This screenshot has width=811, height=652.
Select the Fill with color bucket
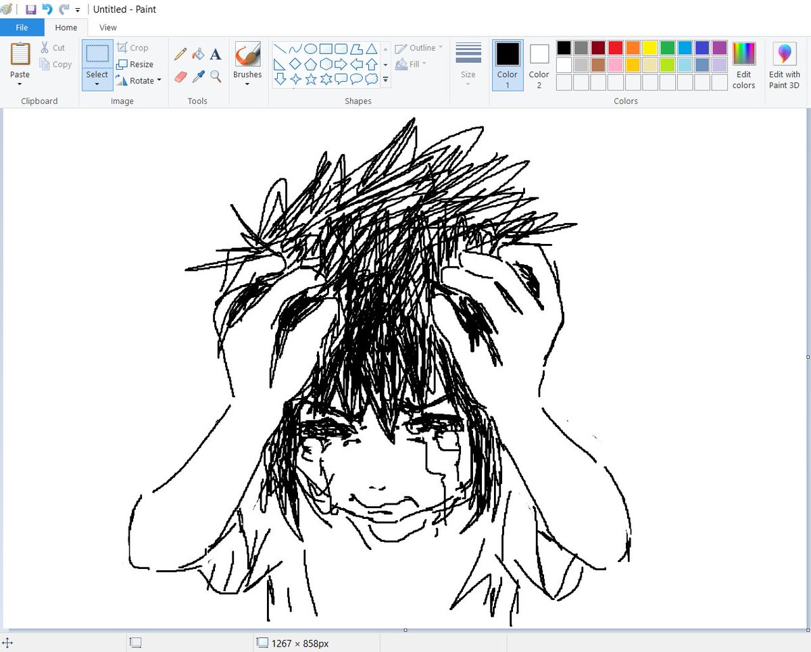tap(198, 54)
